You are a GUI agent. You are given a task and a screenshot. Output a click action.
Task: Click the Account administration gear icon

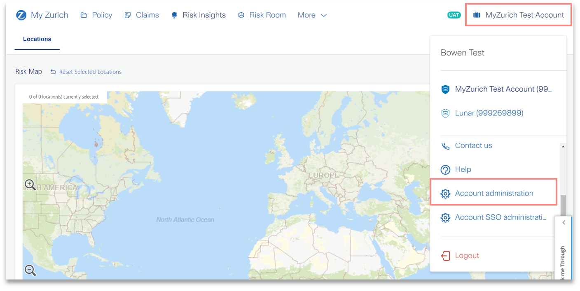point(445,194)
